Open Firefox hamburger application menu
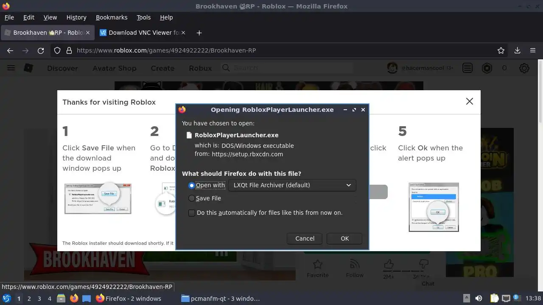This screenshot has width=543, height=305. pyautogui.click(x=533, y=50)
